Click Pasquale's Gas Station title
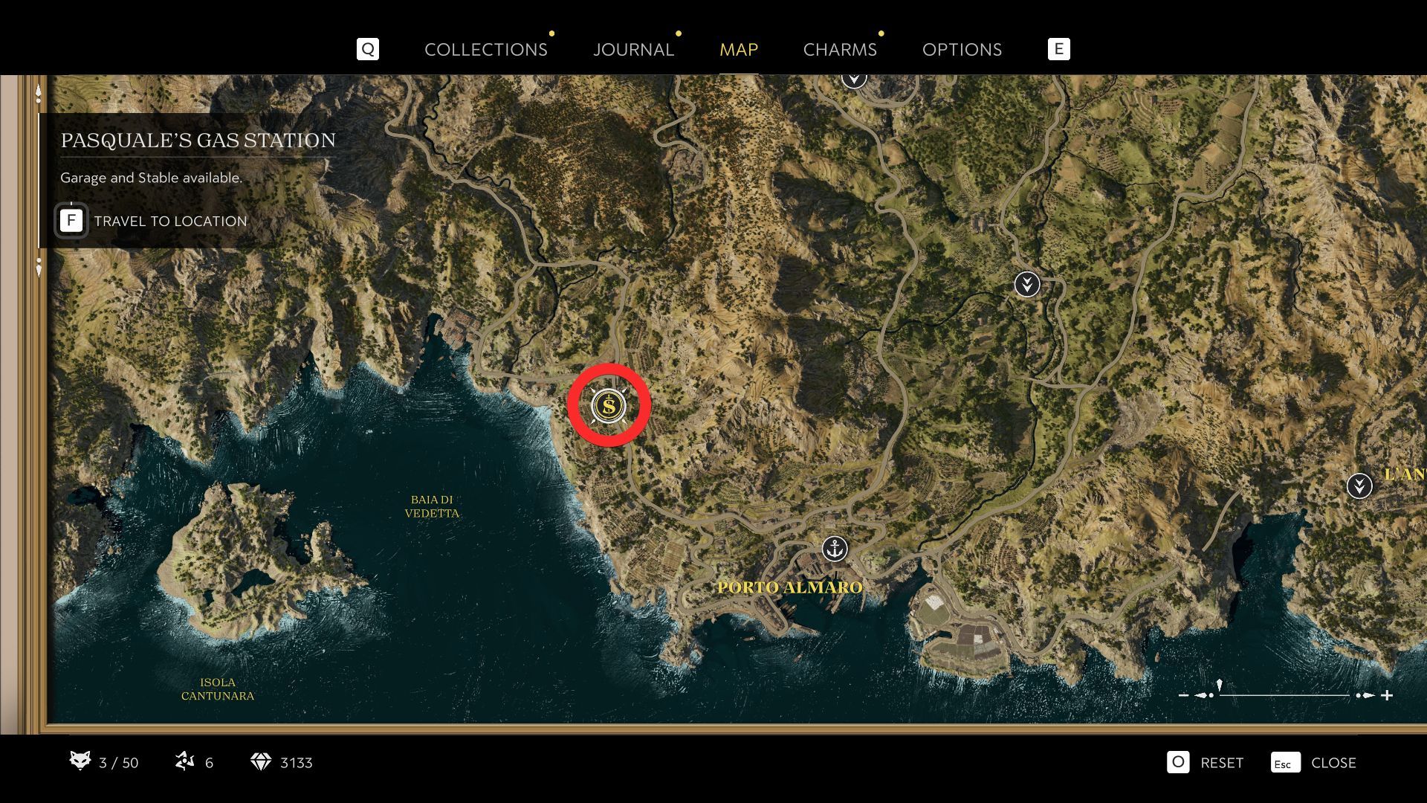Image resolution: width=1427 pixels, height=803 pixels. [x=198, y=141]
